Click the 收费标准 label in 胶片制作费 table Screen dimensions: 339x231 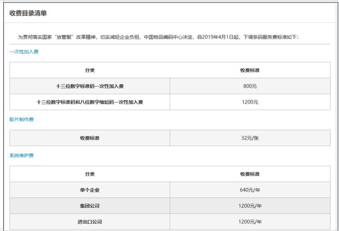[x=90, y=138]
